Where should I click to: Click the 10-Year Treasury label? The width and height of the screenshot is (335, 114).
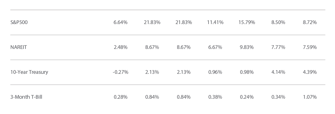coord(29,72)
